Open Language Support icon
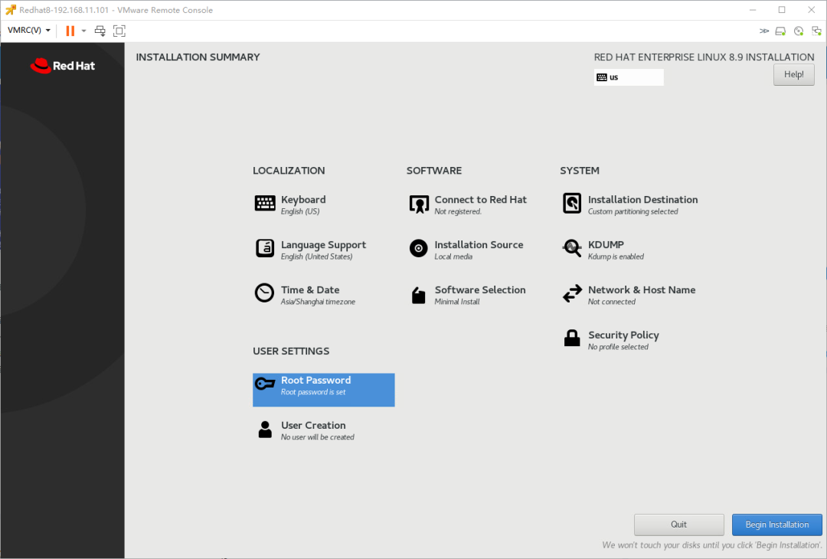827x559 pixels. 265,248
